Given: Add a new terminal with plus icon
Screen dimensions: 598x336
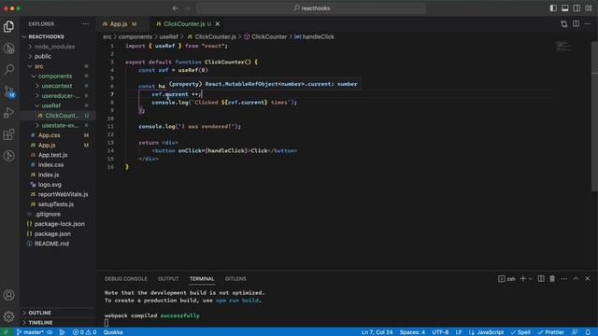Looking at the screenshot, I should tap(523, 279).
